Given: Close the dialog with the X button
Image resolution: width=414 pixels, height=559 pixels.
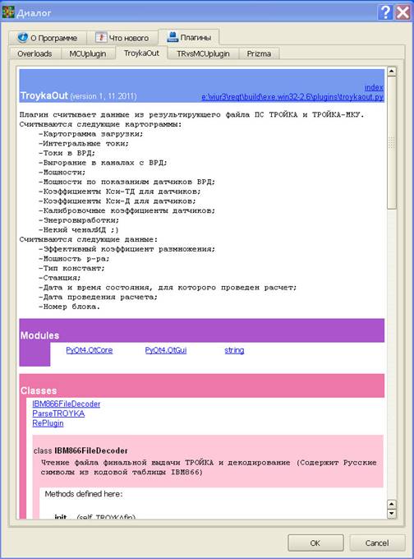Looking at the screenshot, I should 403,12.
